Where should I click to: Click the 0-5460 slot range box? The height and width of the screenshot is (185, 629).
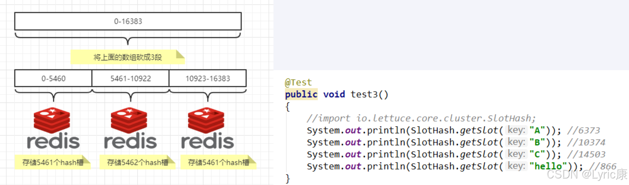(x=53, y=79)
